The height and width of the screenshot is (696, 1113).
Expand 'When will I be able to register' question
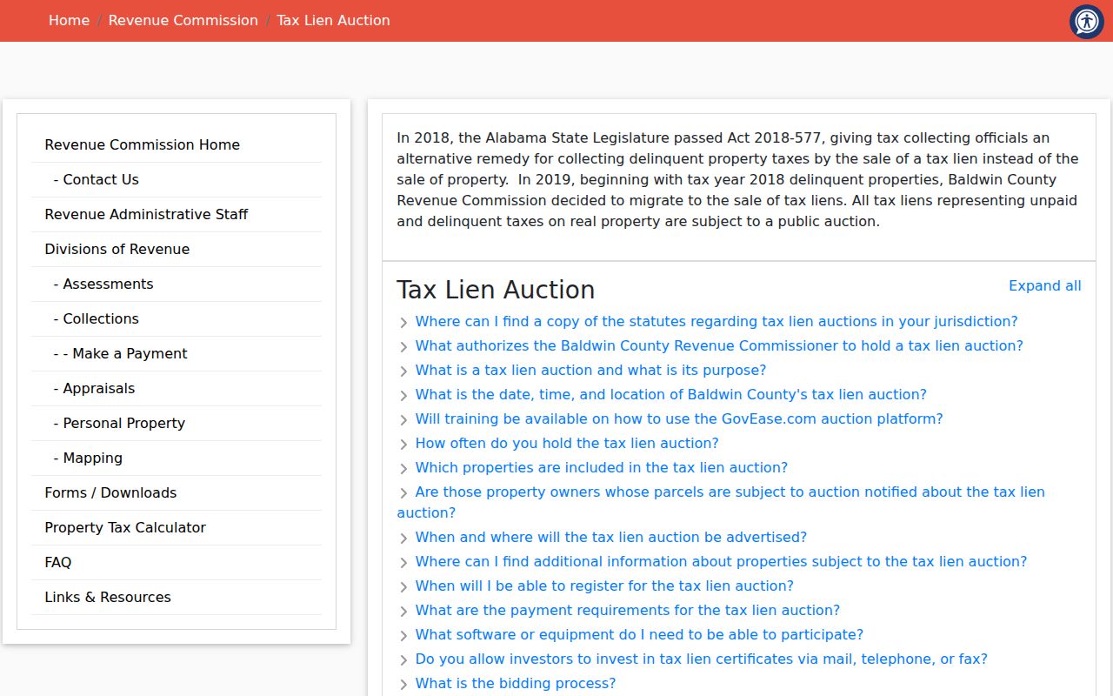[x=604, y=586]
